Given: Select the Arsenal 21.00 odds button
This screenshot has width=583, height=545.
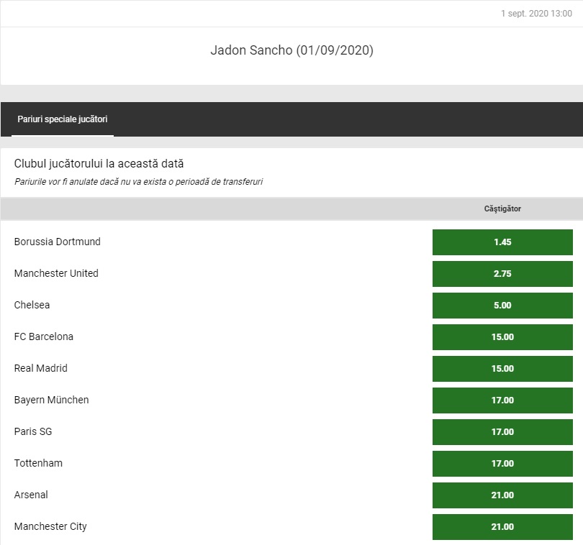Looking at the screenshot, I should [x=502, y=495].
